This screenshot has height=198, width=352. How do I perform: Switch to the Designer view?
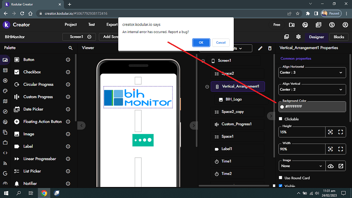[316, 37]
